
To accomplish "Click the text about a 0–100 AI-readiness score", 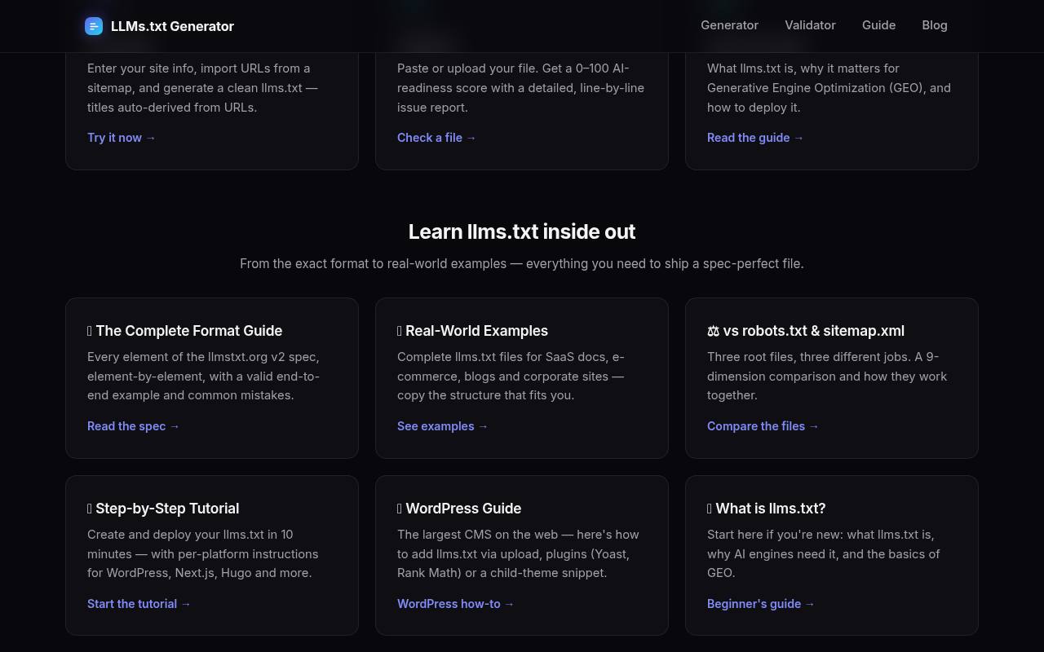I will click(x=520, y=88).
